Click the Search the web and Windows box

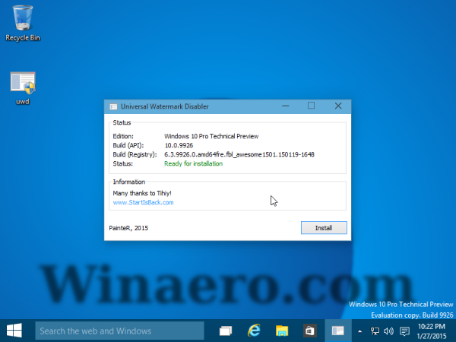[x=119, y=331]
